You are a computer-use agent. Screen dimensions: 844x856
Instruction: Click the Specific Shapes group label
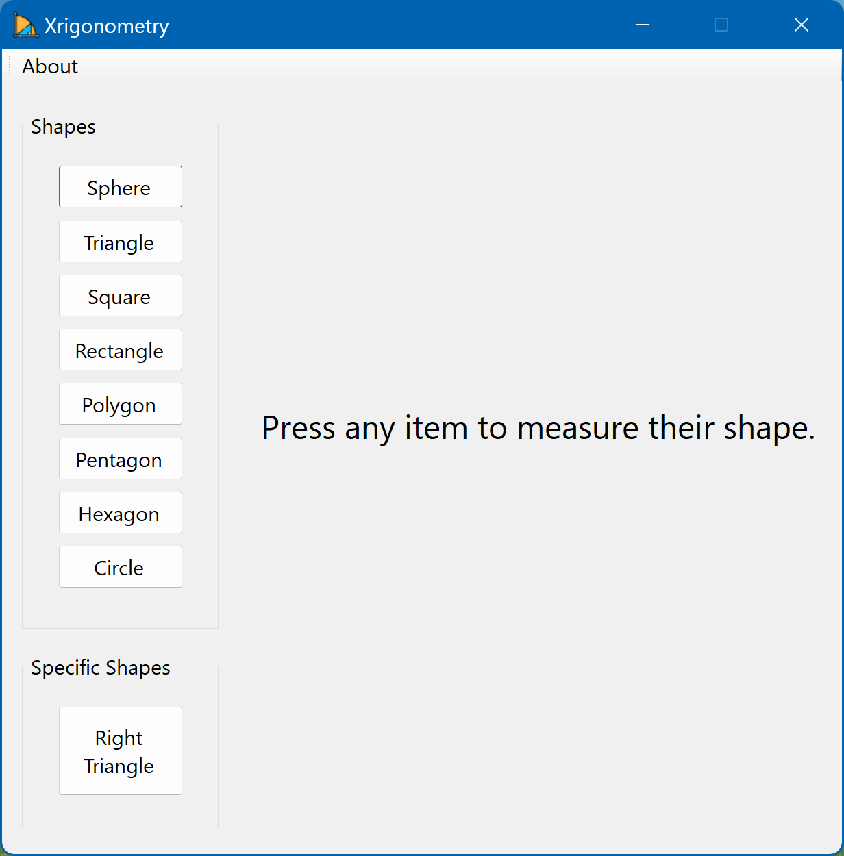coord(101,668)
